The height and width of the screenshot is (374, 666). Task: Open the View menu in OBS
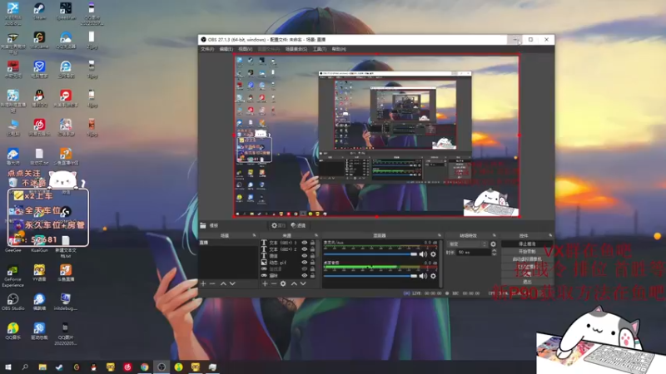coord(245,49)
